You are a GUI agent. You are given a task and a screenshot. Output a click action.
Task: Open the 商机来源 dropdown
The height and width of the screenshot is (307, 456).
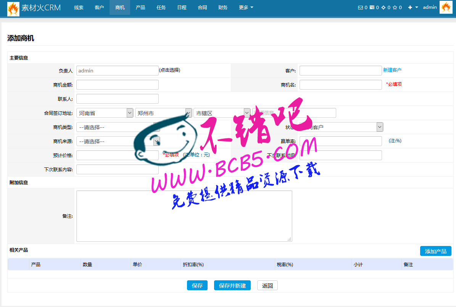(118, 141)
